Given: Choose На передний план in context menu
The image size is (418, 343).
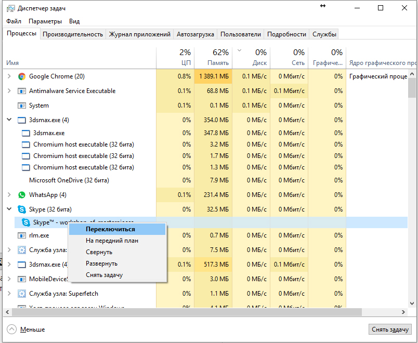Looking at the screenshot, I should [x=117, y=241].
